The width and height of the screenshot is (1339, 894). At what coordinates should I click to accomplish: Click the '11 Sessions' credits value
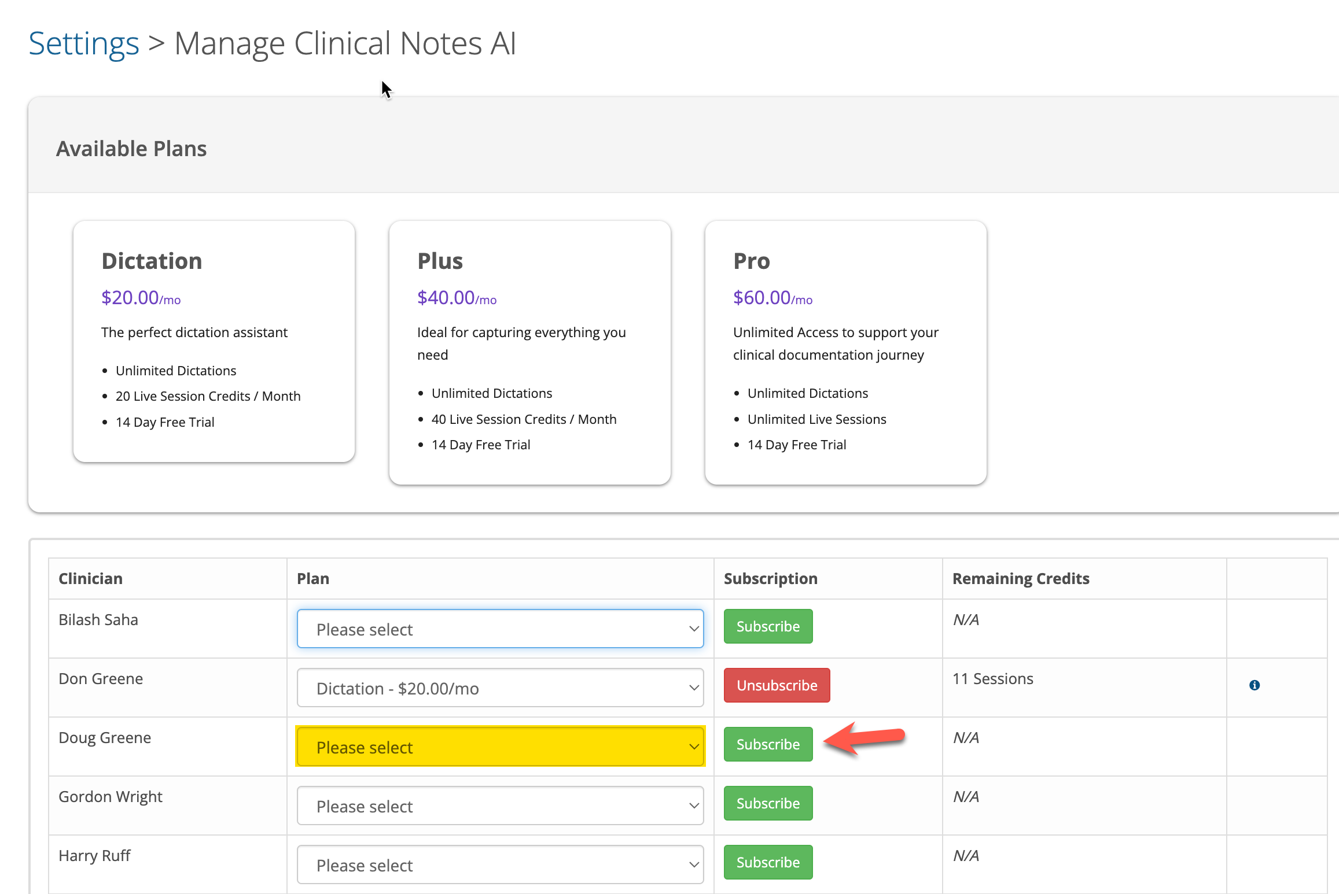993,679
